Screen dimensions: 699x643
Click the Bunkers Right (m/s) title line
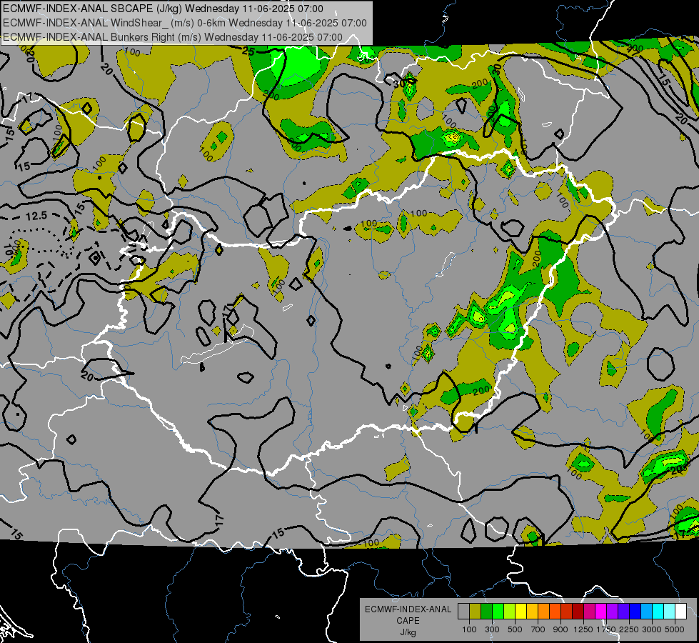pyautogui.click(x=173, y=37)
